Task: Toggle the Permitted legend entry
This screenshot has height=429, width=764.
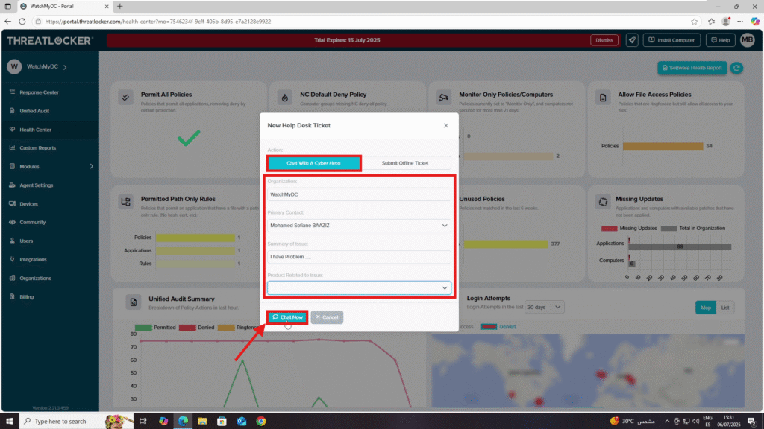Action: click(155, 328)
